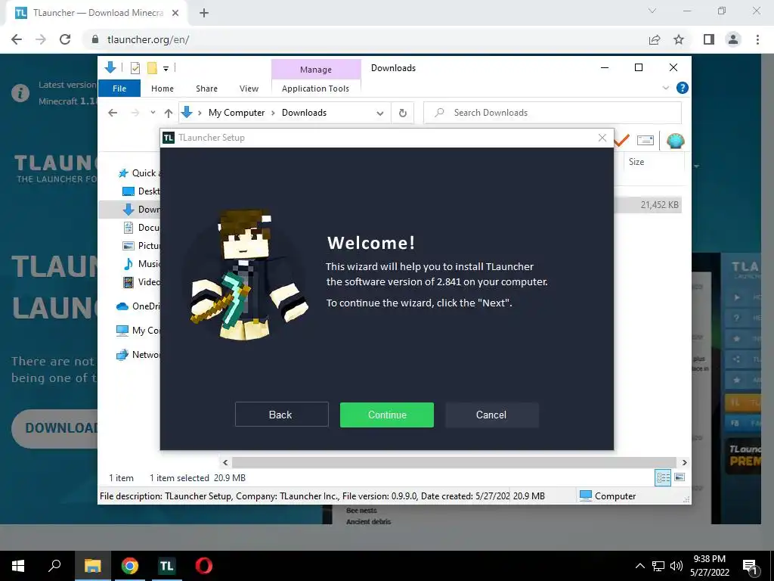This screenshot has height=581, width=774.
Task: Reload the tlauncher.org page
Action: [65, 39]
